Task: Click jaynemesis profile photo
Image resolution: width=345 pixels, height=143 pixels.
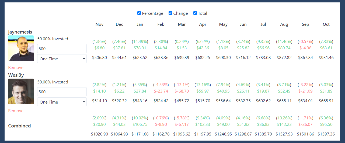Action: (21, 48)
